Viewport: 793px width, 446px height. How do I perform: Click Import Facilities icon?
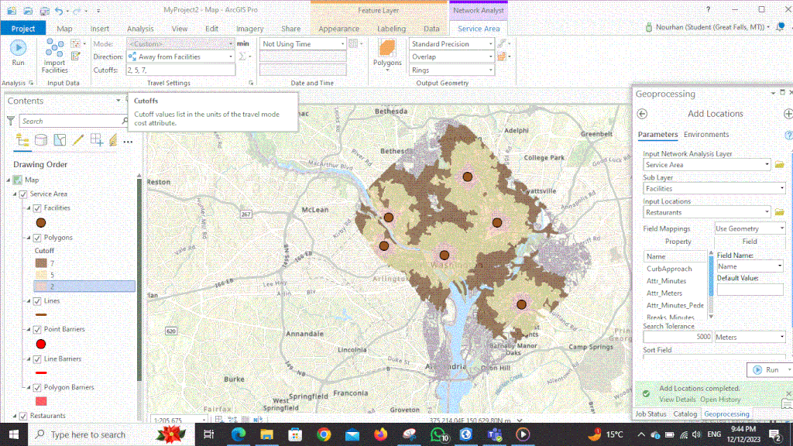coord(55,56)
